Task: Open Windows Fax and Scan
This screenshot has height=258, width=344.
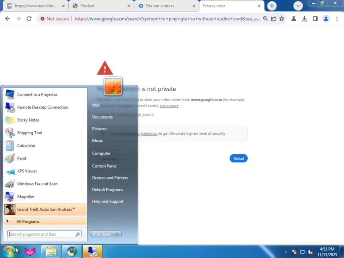Action: click(45, 184)
